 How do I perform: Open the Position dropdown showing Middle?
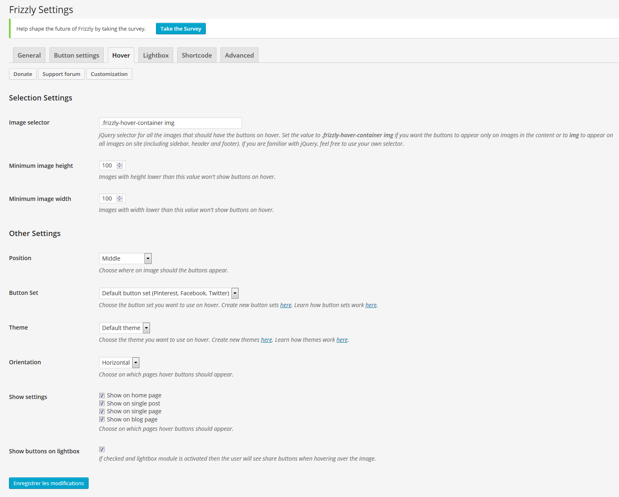125,259
